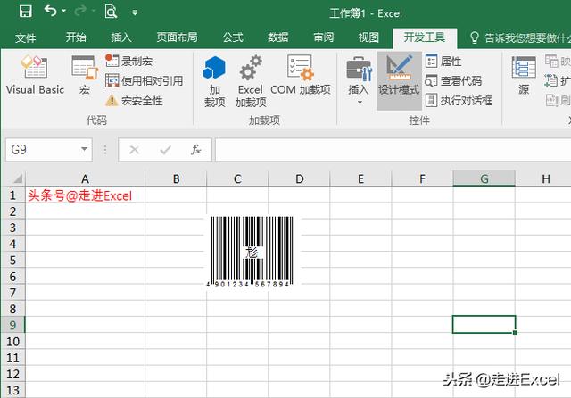Toggle 使用相对引用
This screenshot has height=398, width=571.
(x=145, y=81)
